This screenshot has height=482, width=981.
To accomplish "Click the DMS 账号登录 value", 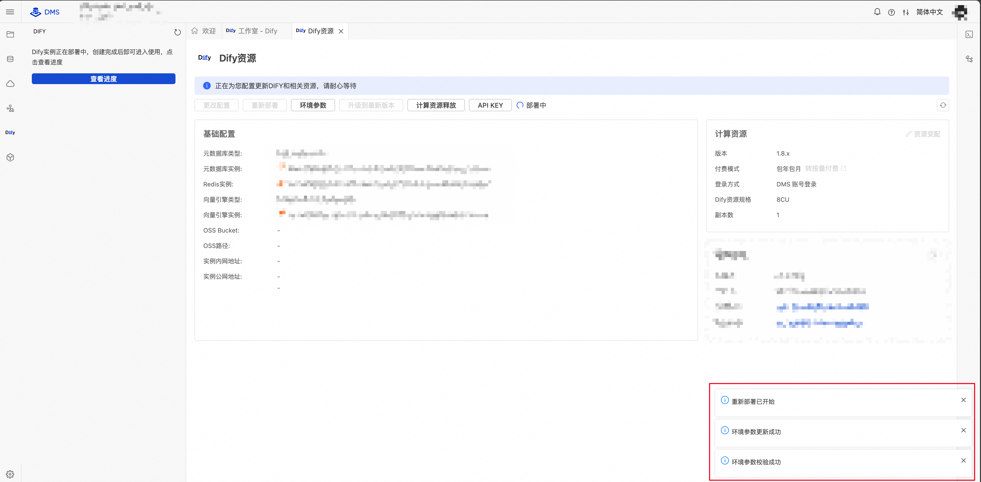I will point(796,184).
